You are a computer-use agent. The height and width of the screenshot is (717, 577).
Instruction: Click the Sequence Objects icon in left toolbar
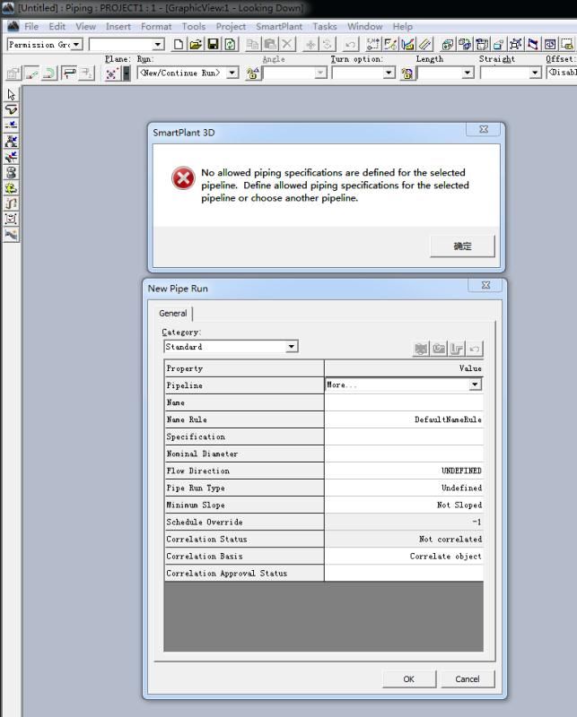[12, 203]
